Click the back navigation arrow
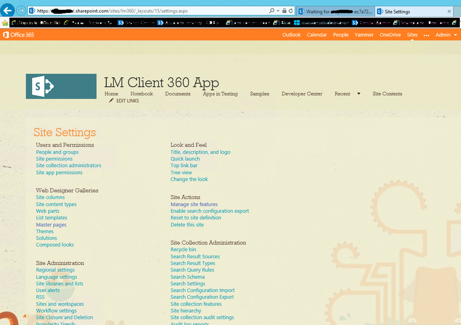The width and height of the screenshot is (461, 325). [7, 10]
